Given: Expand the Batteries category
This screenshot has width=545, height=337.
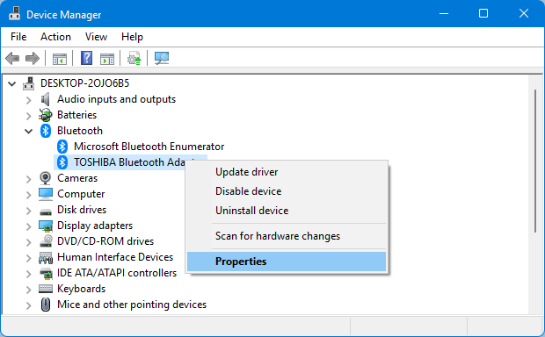Looking at the screenshot, I should (x=29, y=116).
